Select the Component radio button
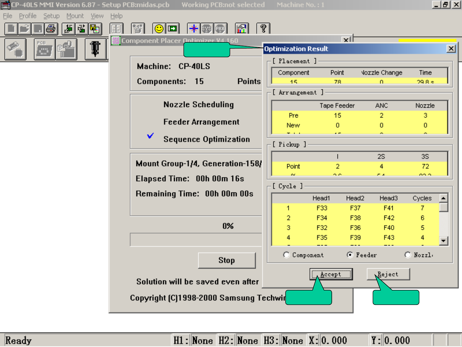462x347 pixels. click(287, 255)
